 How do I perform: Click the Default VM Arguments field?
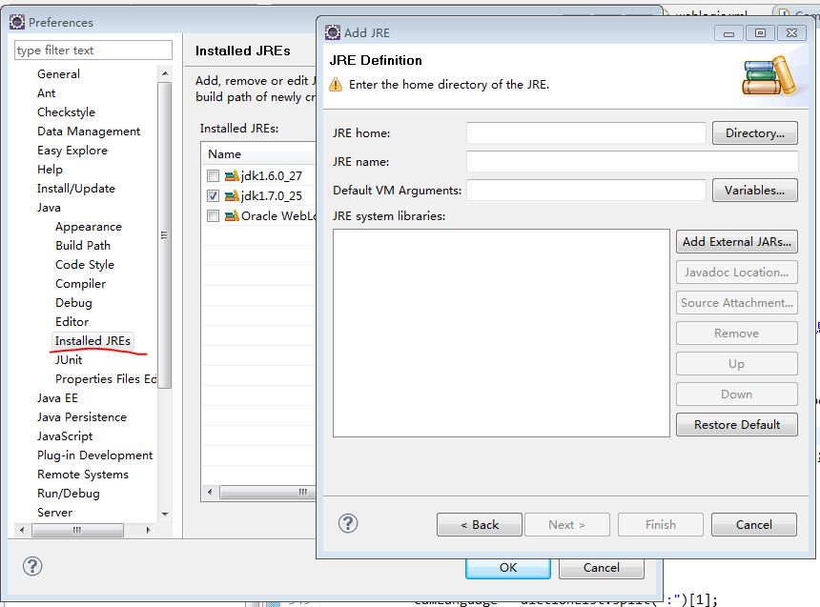tap(586, 191)
